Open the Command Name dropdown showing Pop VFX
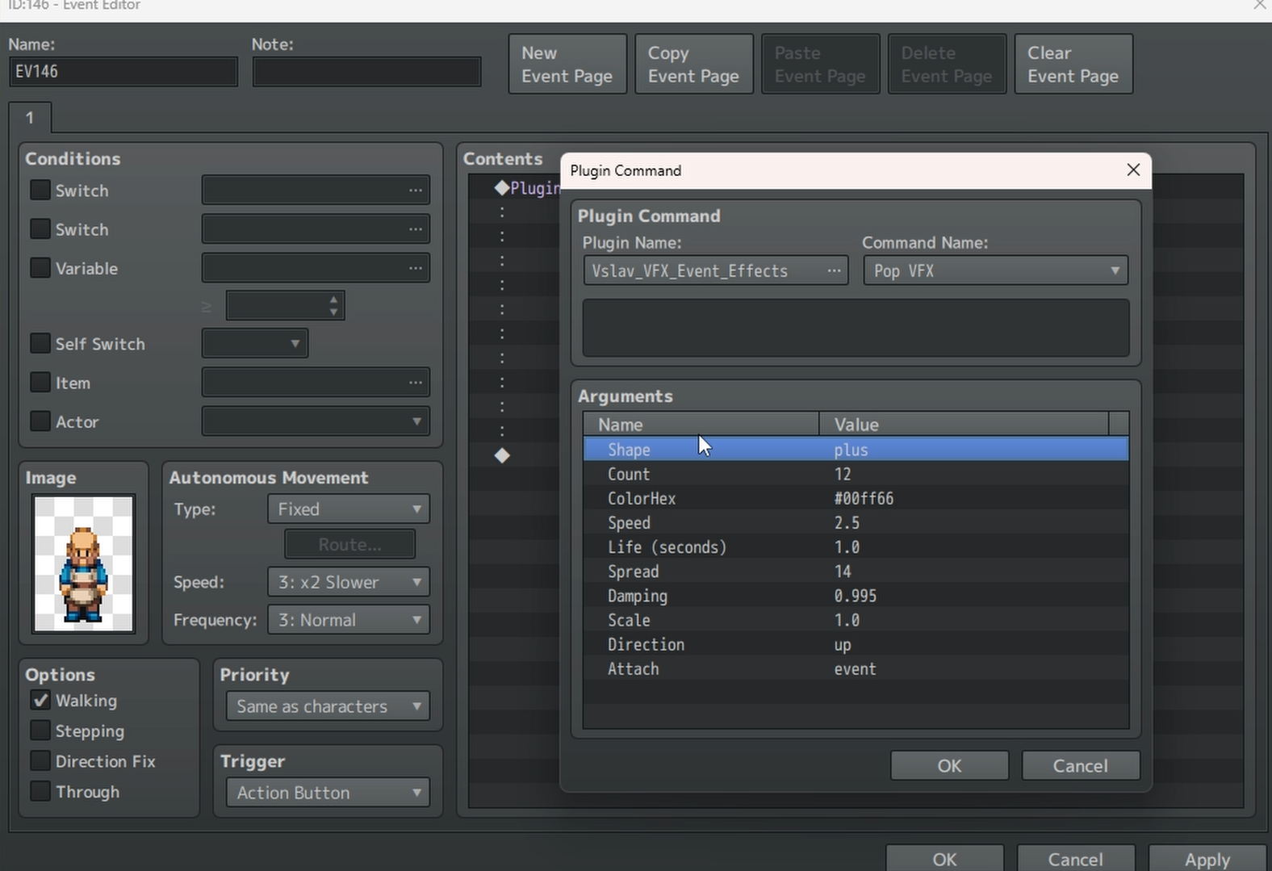The image size is (1272, 871). coord(995,270)
